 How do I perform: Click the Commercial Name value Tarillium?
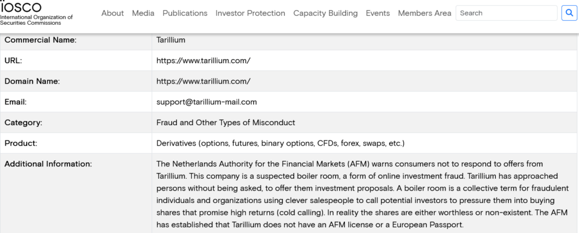coord(171,40)
